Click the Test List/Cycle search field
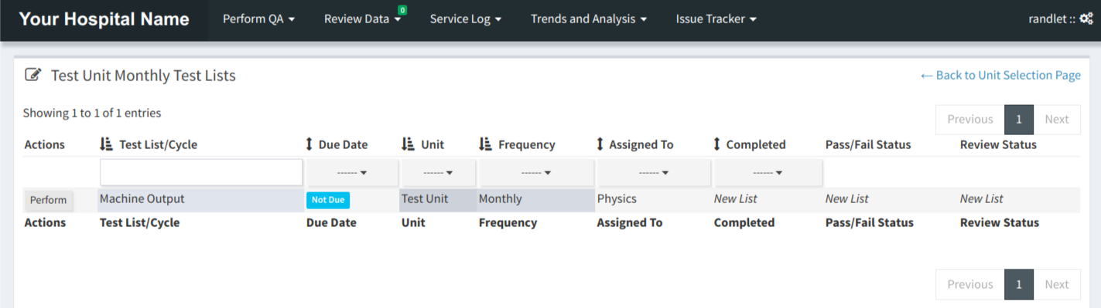Image resolution: width=1101 pixels, height=308 pixels. pyautogui.click(x=201, y=173)
